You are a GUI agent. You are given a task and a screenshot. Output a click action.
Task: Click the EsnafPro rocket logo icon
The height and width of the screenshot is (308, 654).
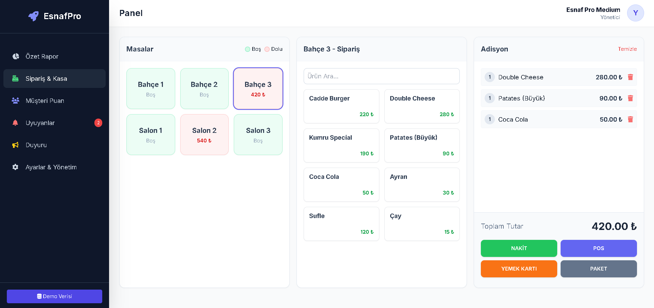coord(33,16)
